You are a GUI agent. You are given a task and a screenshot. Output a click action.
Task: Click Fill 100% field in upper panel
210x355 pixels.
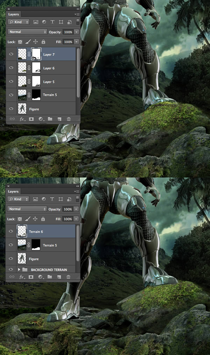tap(68, 42)
